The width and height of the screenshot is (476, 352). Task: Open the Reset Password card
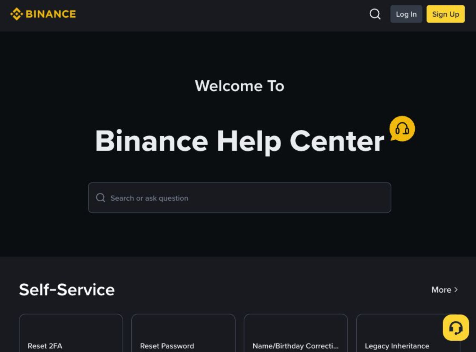183,333
